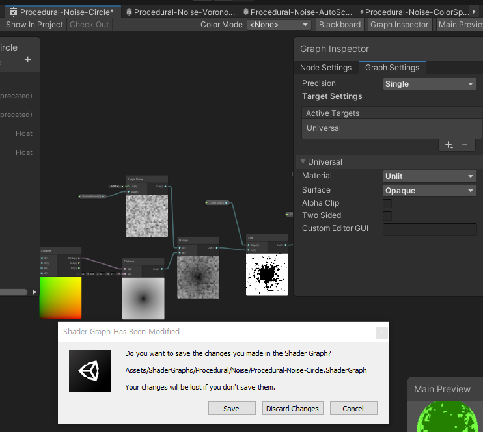This screenshot has height=432, width=483.
Task: Click the Multiply node title
Action: coord(184,241)
